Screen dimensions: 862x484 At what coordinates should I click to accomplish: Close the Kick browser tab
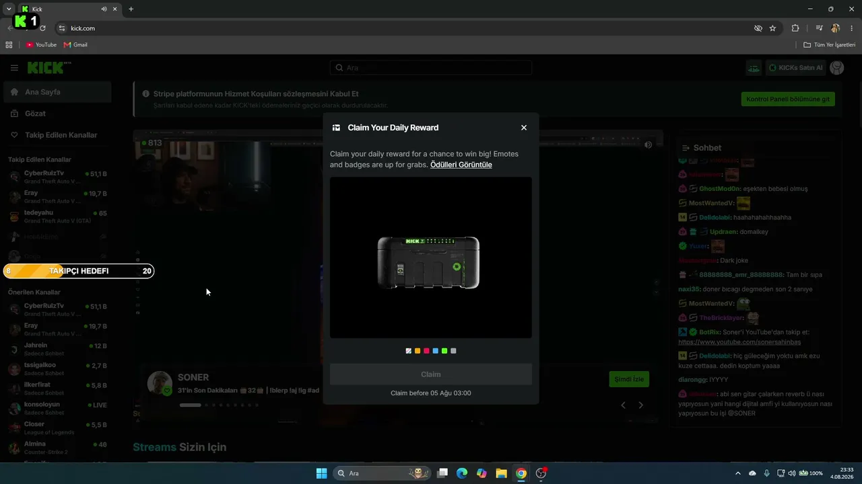click(115, 9)
